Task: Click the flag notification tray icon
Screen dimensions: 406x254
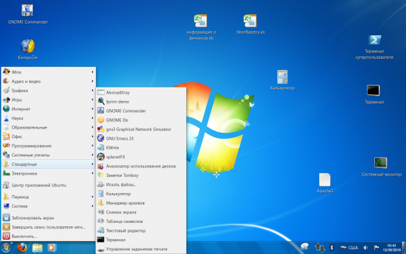Action: [x=376, y=248]
